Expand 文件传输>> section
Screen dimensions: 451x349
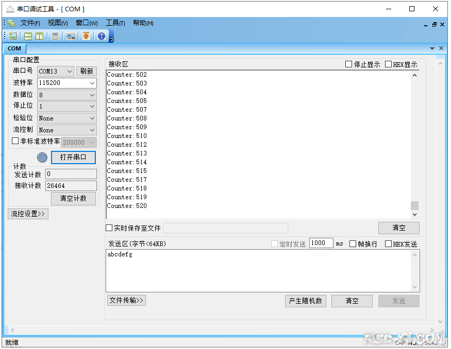[x=126, y=300]
